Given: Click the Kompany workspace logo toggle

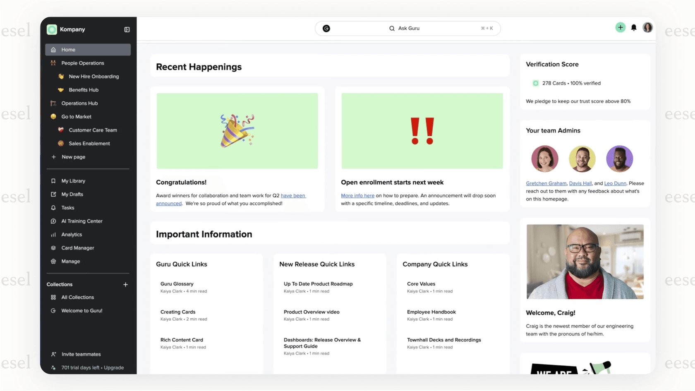Looking at the screenshot, I should tap(51, 29).
